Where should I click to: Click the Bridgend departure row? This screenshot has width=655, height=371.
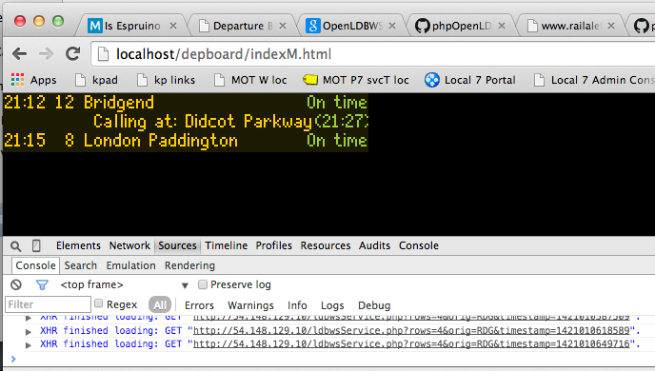[186, 103]
